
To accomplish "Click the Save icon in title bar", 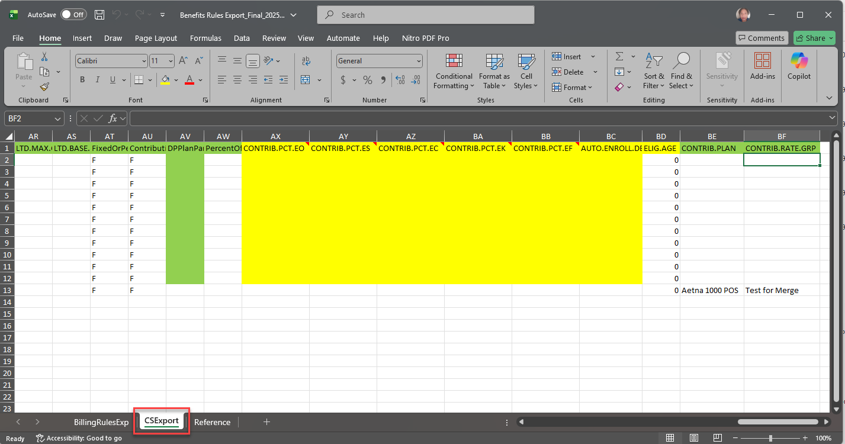I will [x=100, y=15].
